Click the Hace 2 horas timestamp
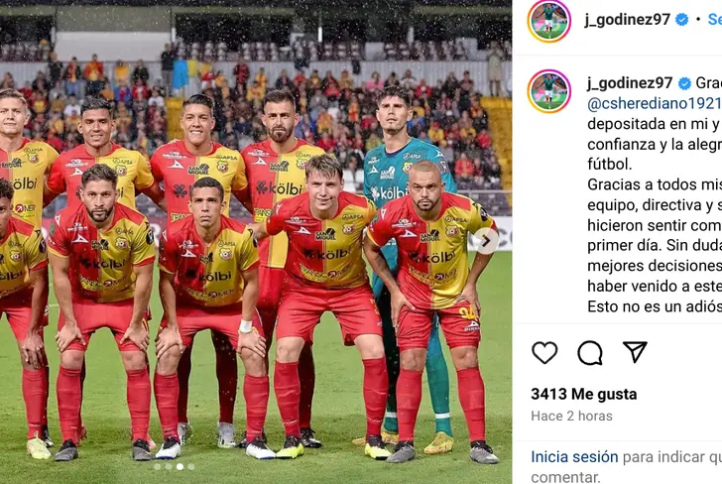 571,417
